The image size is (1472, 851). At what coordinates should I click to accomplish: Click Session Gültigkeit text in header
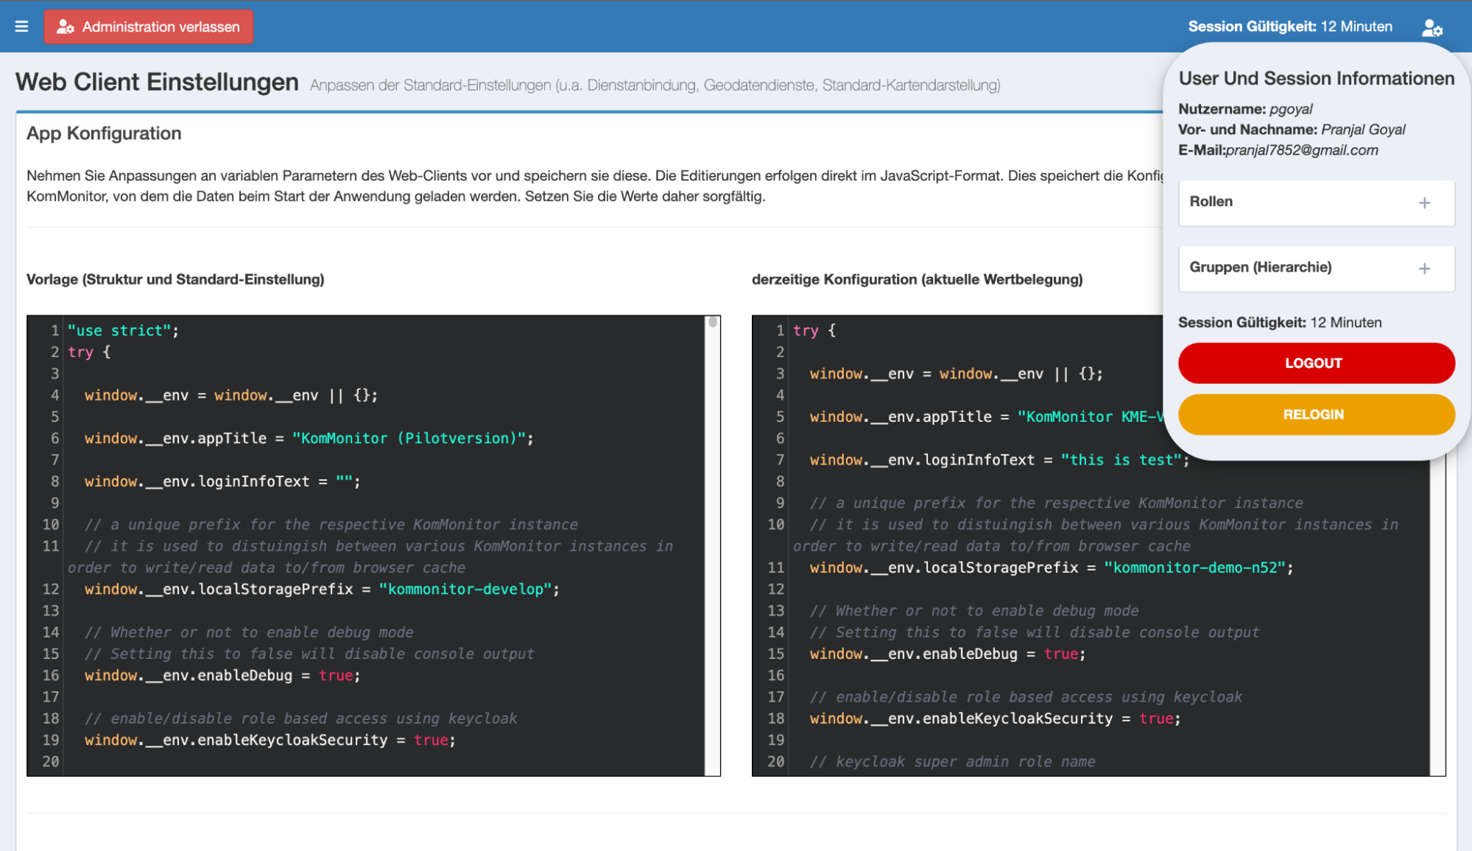(x=1290, y=27)
